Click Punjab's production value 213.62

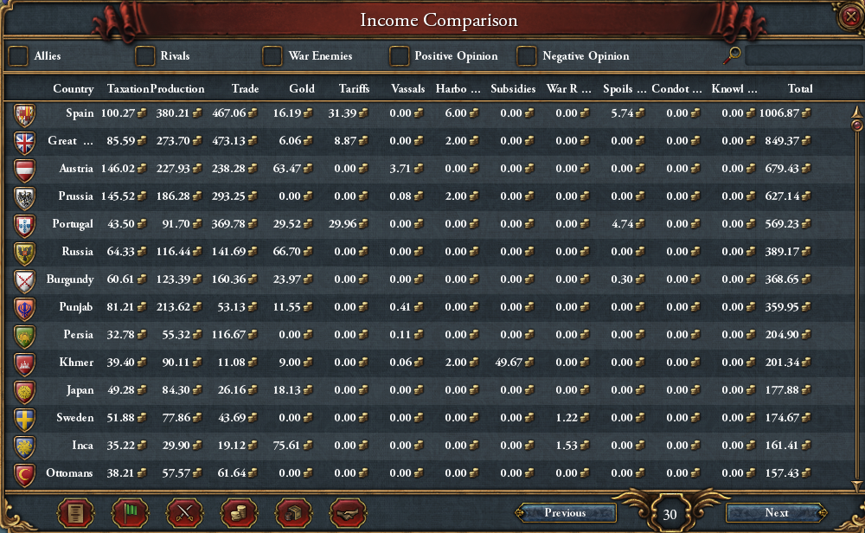click(x=174, y=307)
